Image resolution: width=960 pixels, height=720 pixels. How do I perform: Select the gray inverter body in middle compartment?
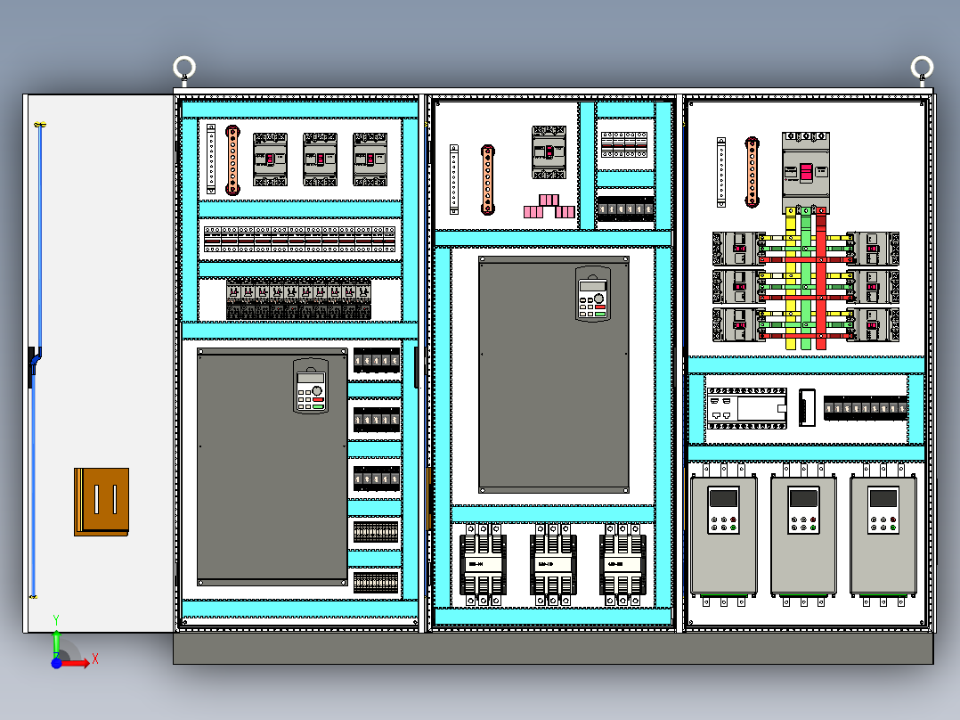click(x=554, y=374)
